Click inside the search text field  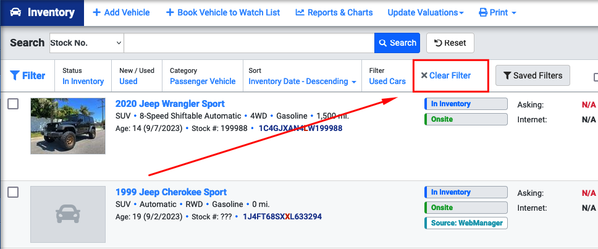[x=249, y=43]
